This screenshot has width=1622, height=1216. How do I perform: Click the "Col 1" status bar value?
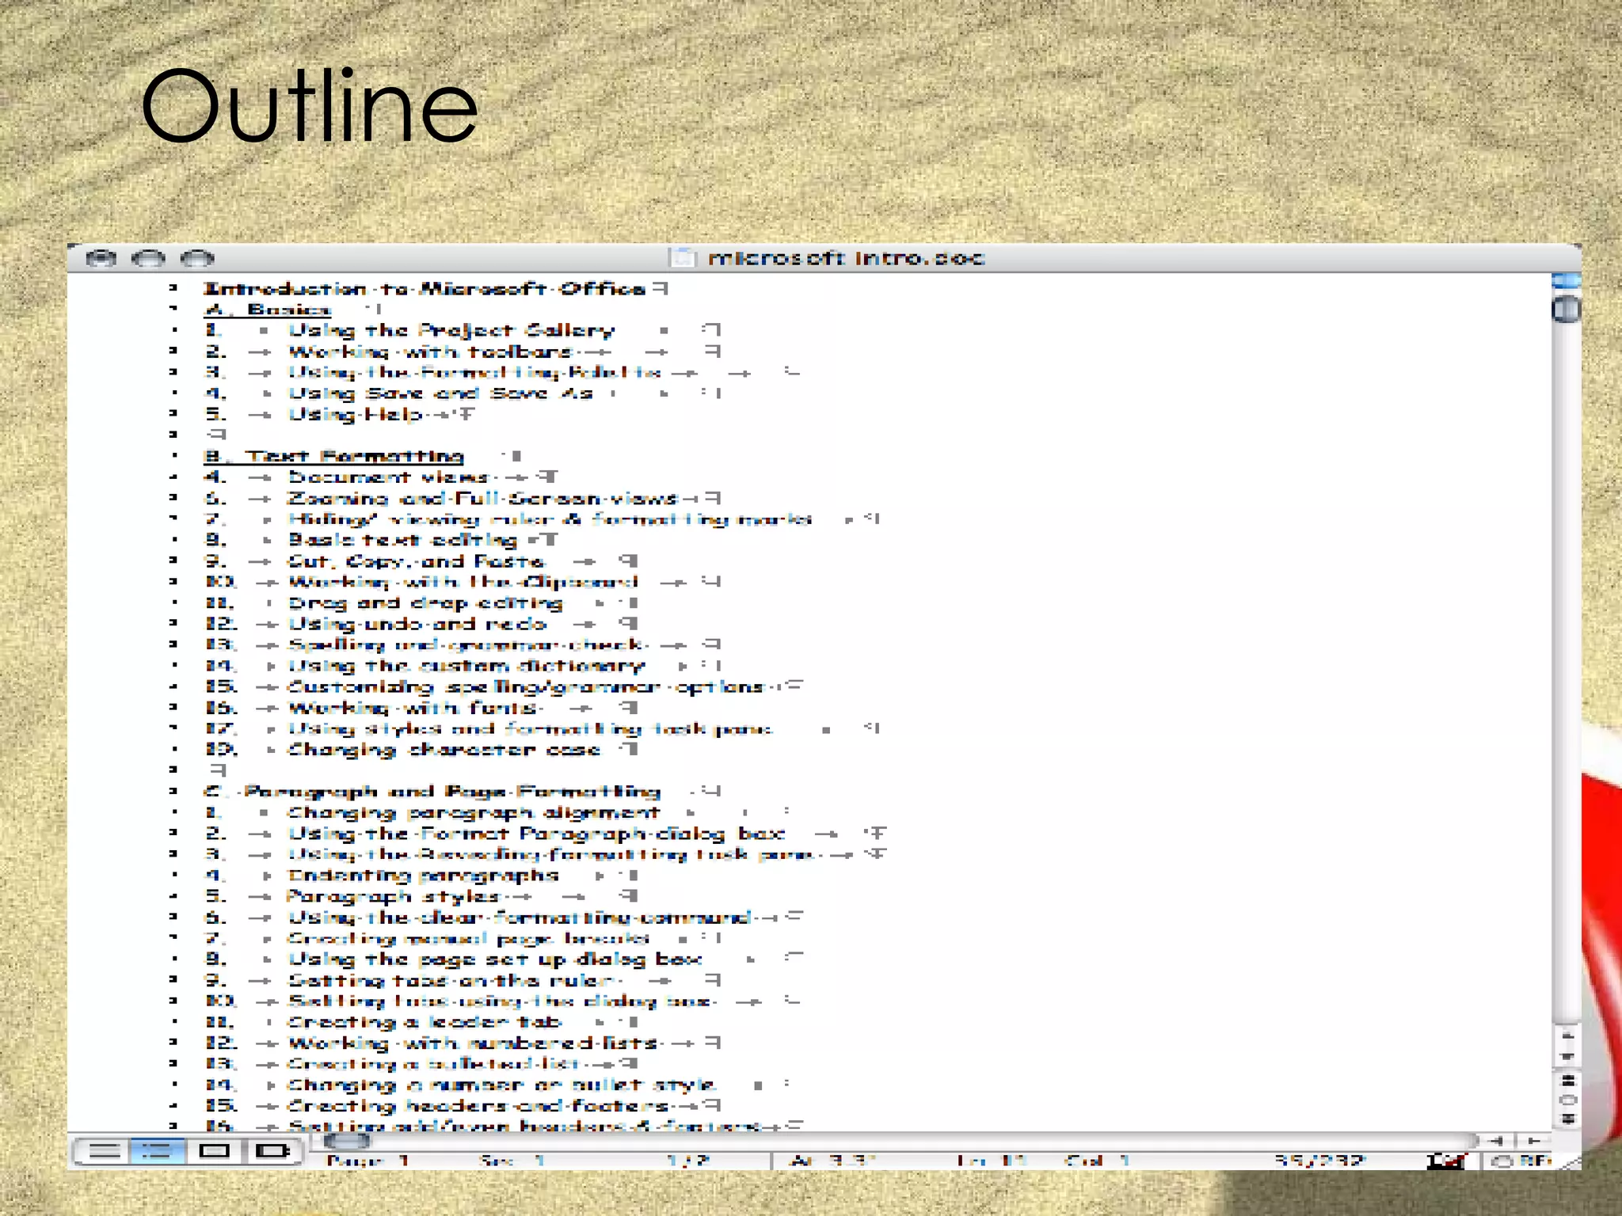pyautogui.click(x=1097, y=1161)
